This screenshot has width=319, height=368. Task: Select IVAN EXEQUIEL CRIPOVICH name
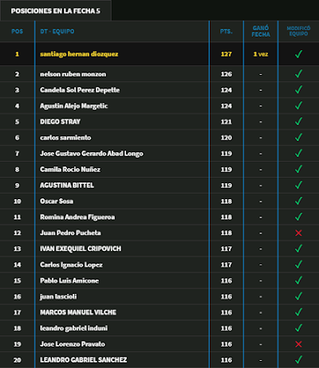pyautogui.click(x=81, y=249)
